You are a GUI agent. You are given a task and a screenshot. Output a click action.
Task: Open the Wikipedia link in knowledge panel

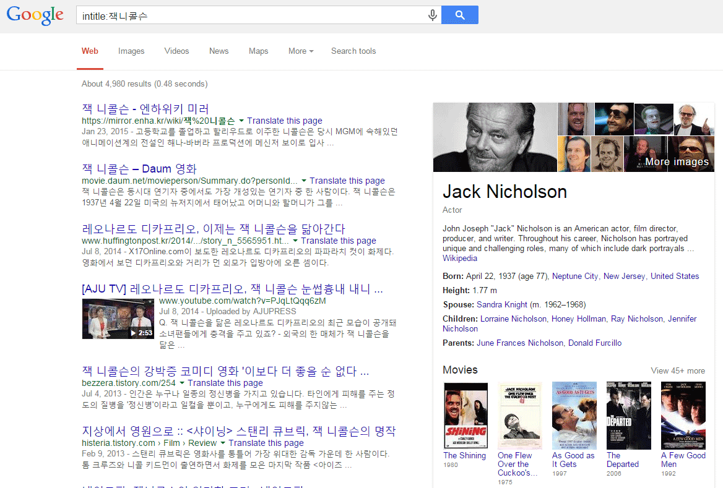[460, 259]
